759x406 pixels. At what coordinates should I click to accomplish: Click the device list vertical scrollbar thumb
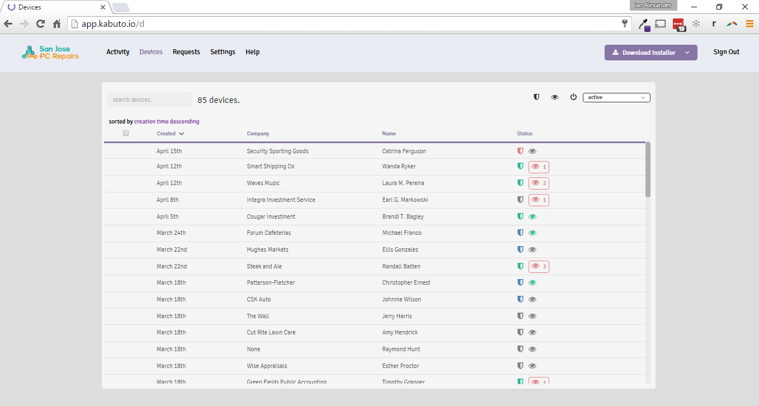click(648, 169)
